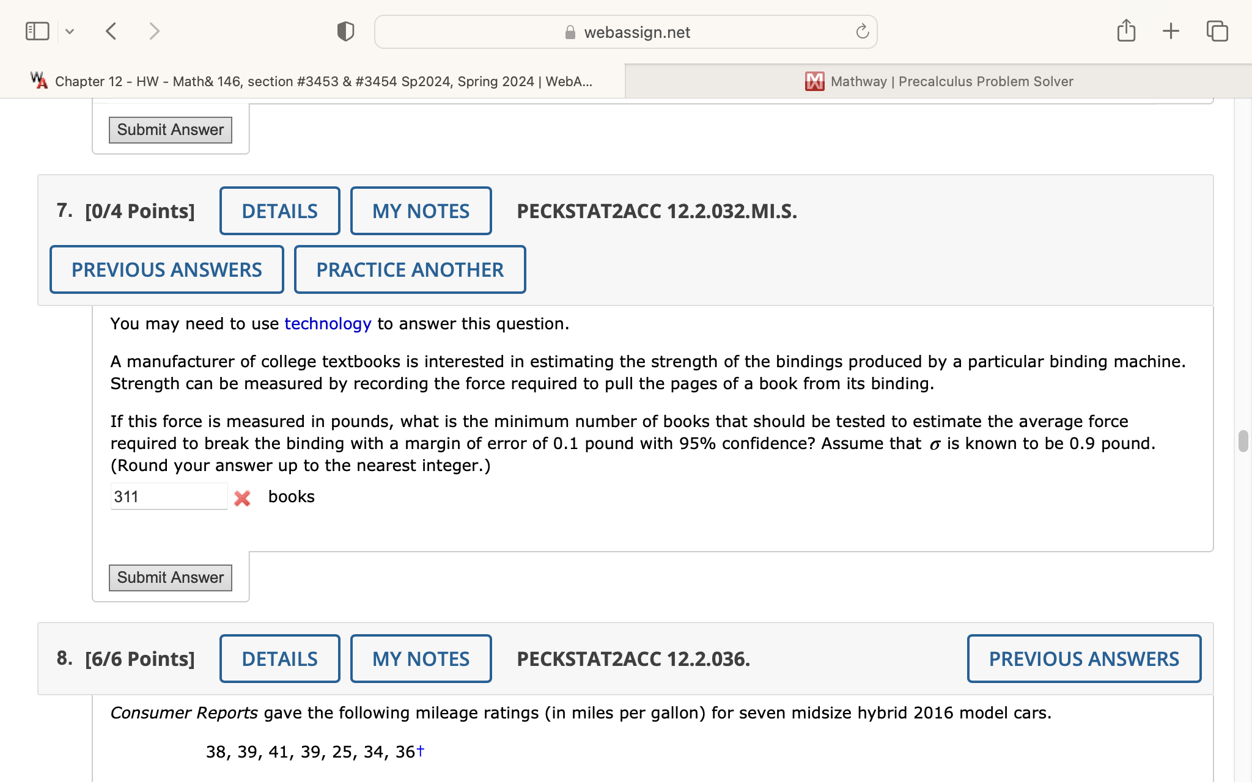Open a new tab with plus icon

(x=1171, y=31)
